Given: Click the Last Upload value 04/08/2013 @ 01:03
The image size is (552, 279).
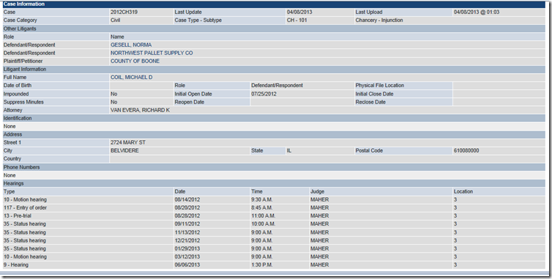Looking at the screenshot, I should [477, 12].
